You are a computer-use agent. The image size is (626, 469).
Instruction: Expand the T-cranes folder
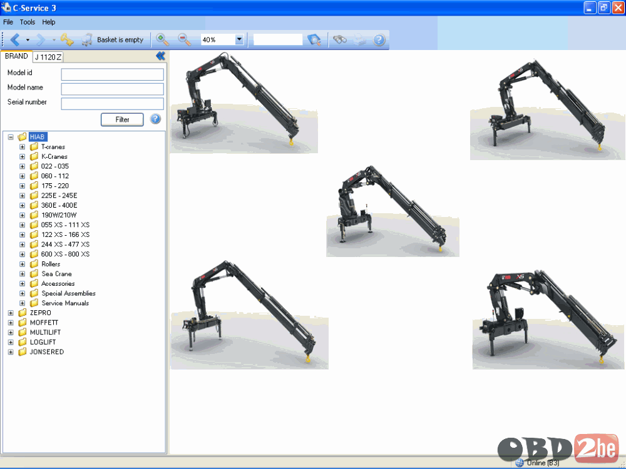point(23,147)
